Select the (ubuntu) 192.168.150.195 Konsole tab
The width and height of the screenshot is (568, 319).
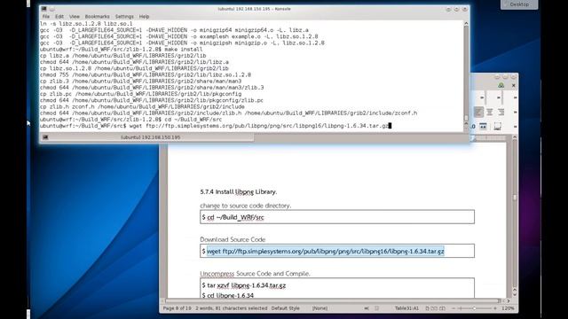pos(150,137)
